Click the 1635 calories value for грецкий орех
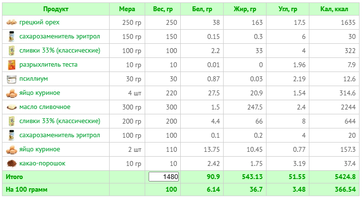 [x=348, y=22]
